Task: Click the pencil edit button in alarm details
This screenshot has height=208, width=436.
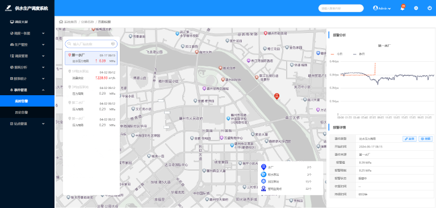Action: click(x=409, y=139)
